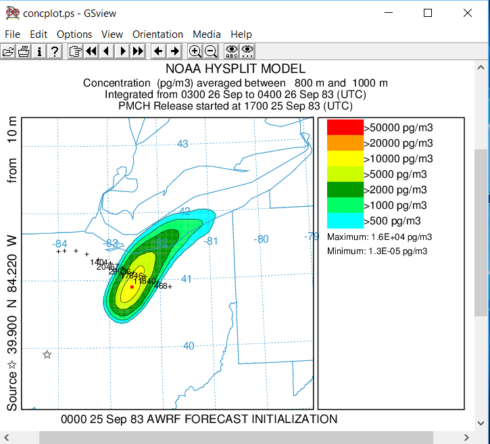Click the red >50000 pg/m3 legend swatch

pos(345,127)
